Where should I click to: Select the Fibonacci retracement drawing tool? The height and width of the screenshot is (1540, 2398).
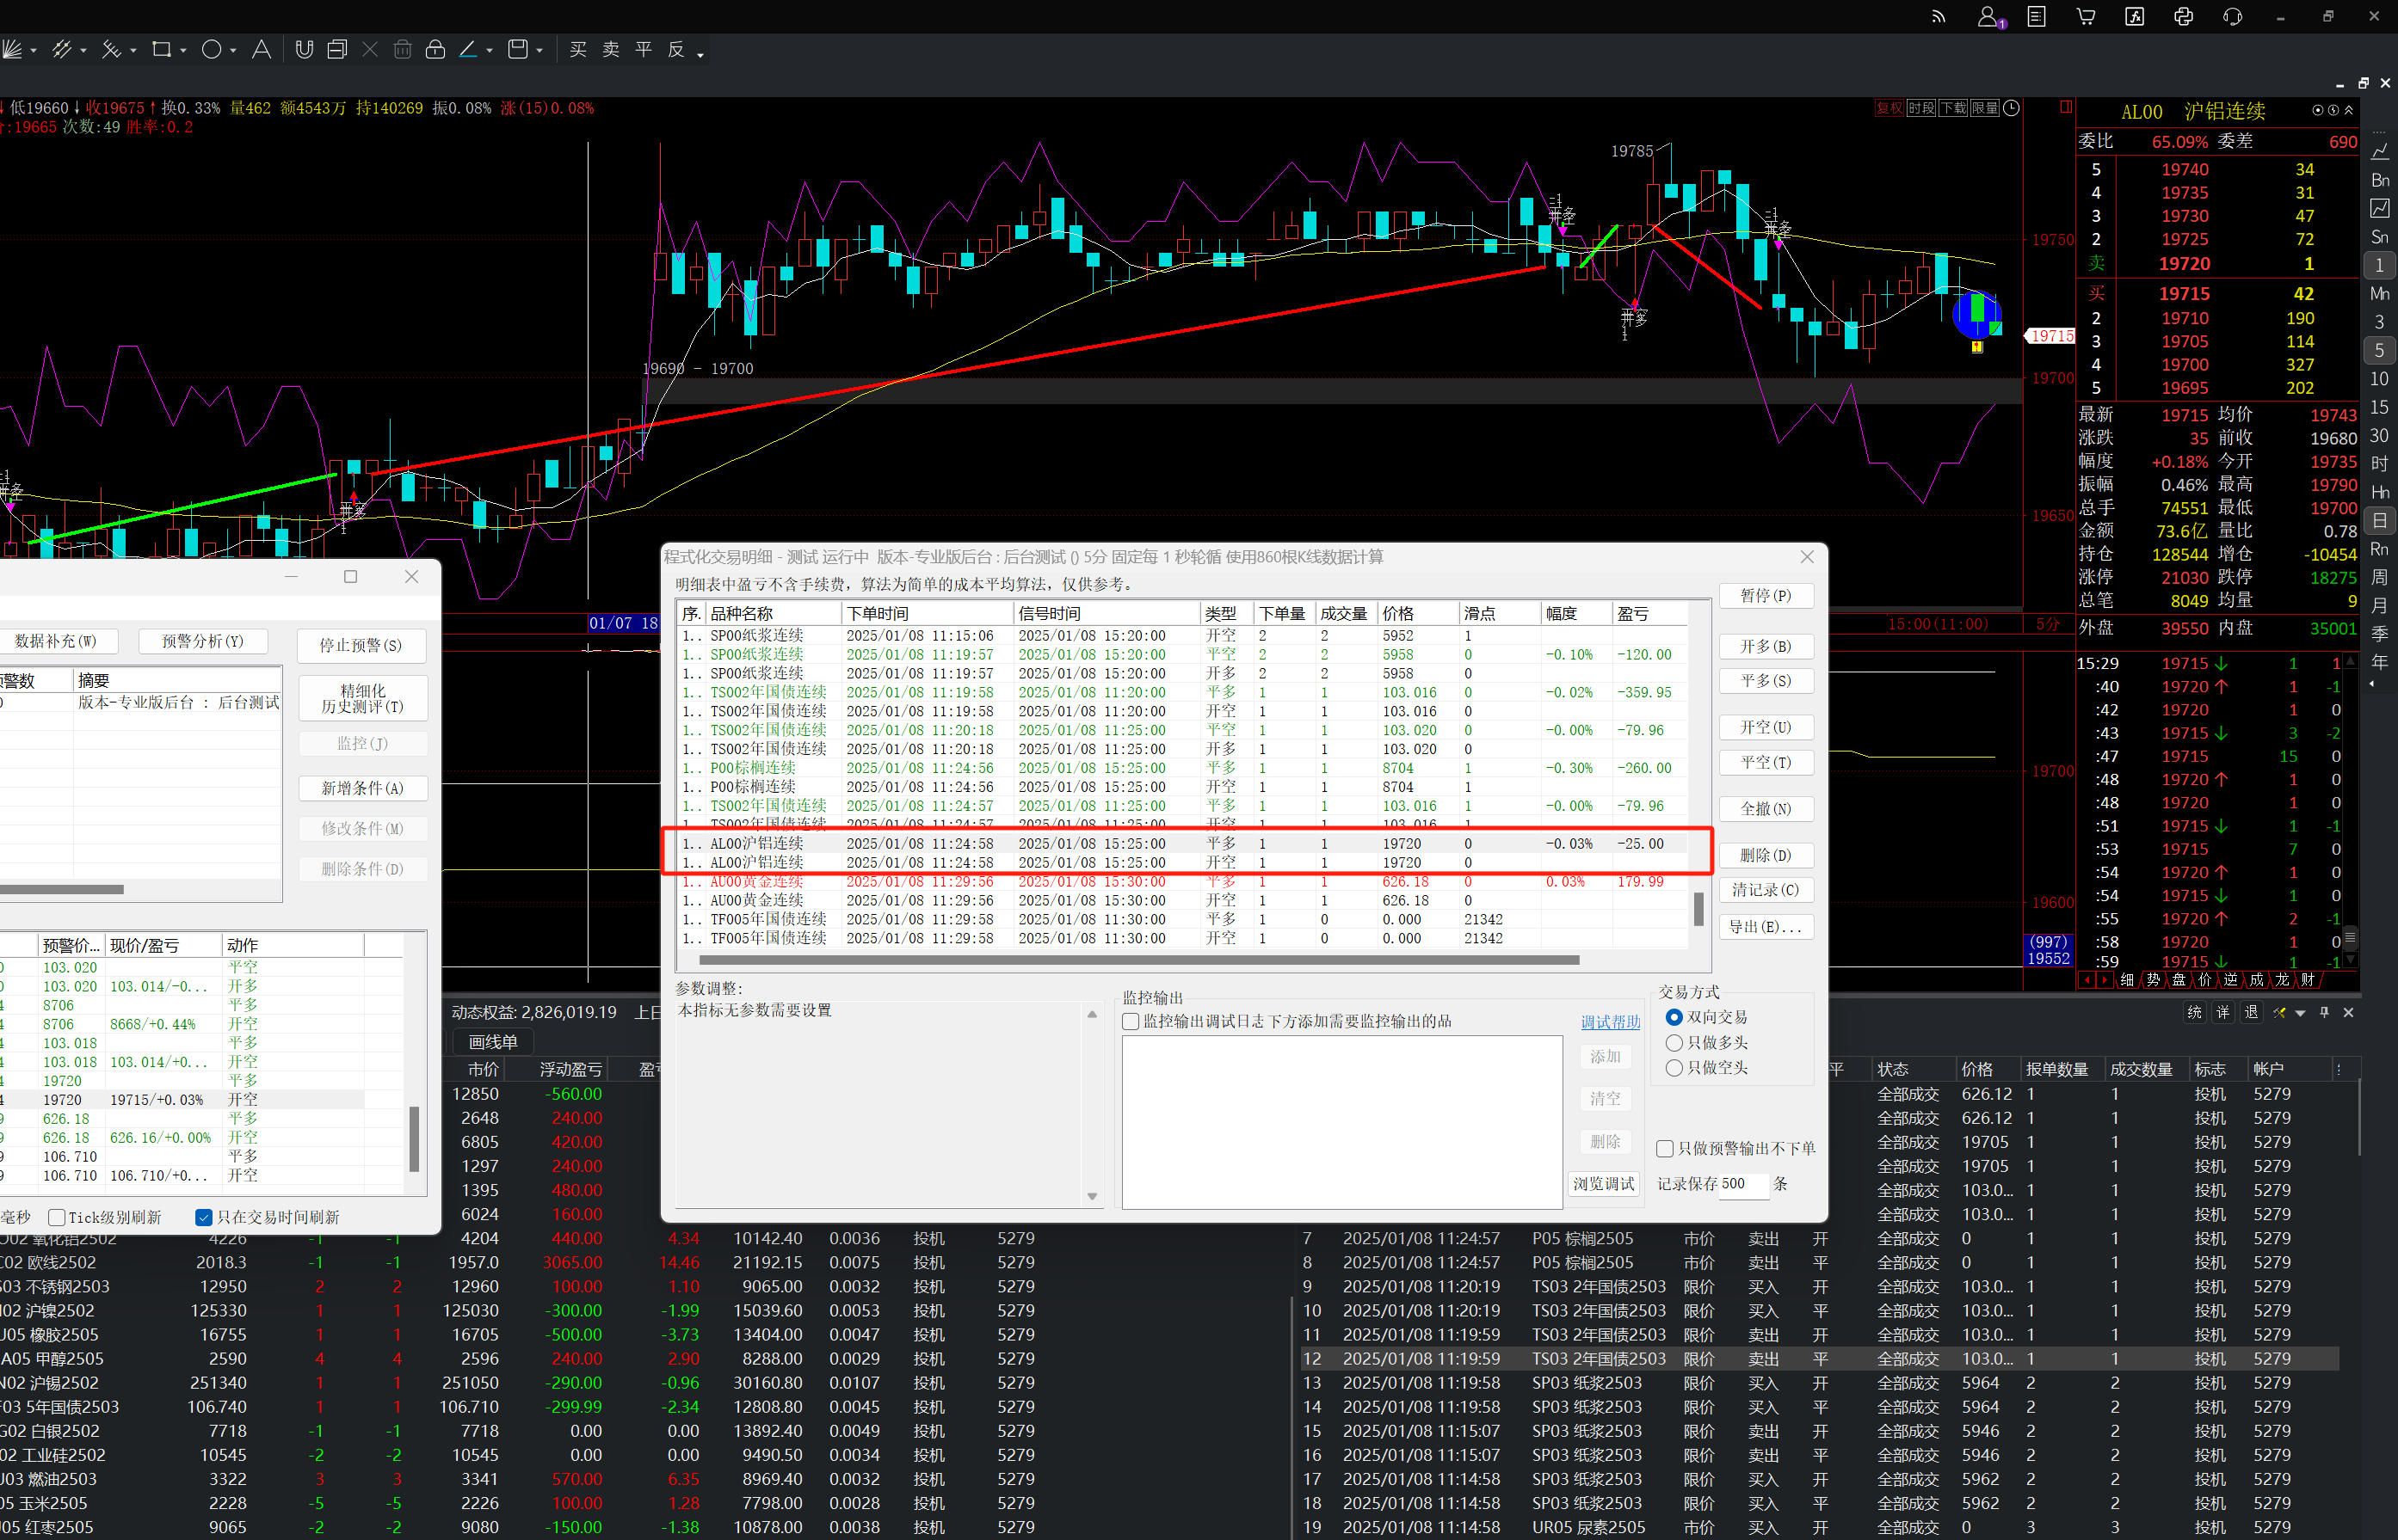[111, 49]
